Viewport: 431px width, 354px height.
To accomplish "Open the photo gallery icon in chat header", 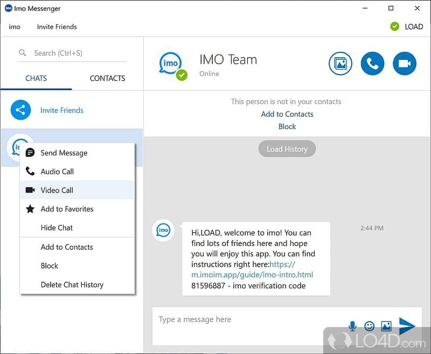I will tap(340, 64).
